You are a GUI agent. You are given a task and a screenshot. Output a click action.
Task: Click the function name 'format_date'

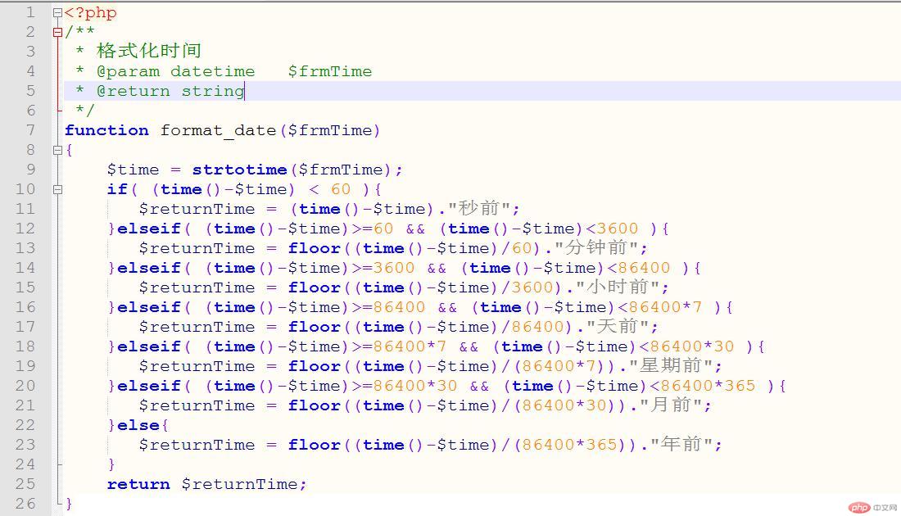[x=219, y=131]
